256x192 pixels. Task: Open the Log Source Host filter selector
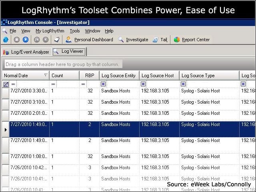pyautogui.click(x=143, y=84)
